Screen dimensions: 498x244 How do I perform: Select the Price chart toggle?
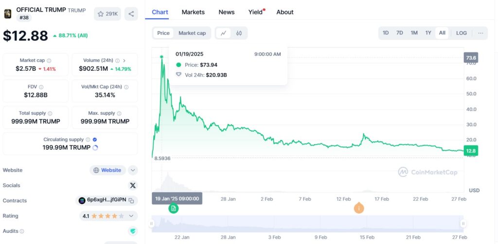[163, 33]
